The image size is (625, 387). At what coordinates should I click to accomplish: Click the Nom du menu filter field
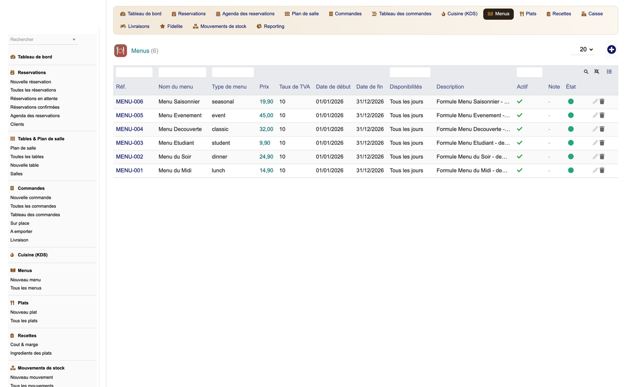(182, 72)
